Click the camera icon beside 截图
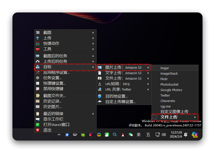 (x=38, y=33)
